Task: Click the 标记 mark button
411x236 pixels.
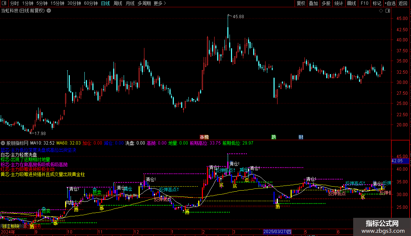Action: [x=377, y=3]
